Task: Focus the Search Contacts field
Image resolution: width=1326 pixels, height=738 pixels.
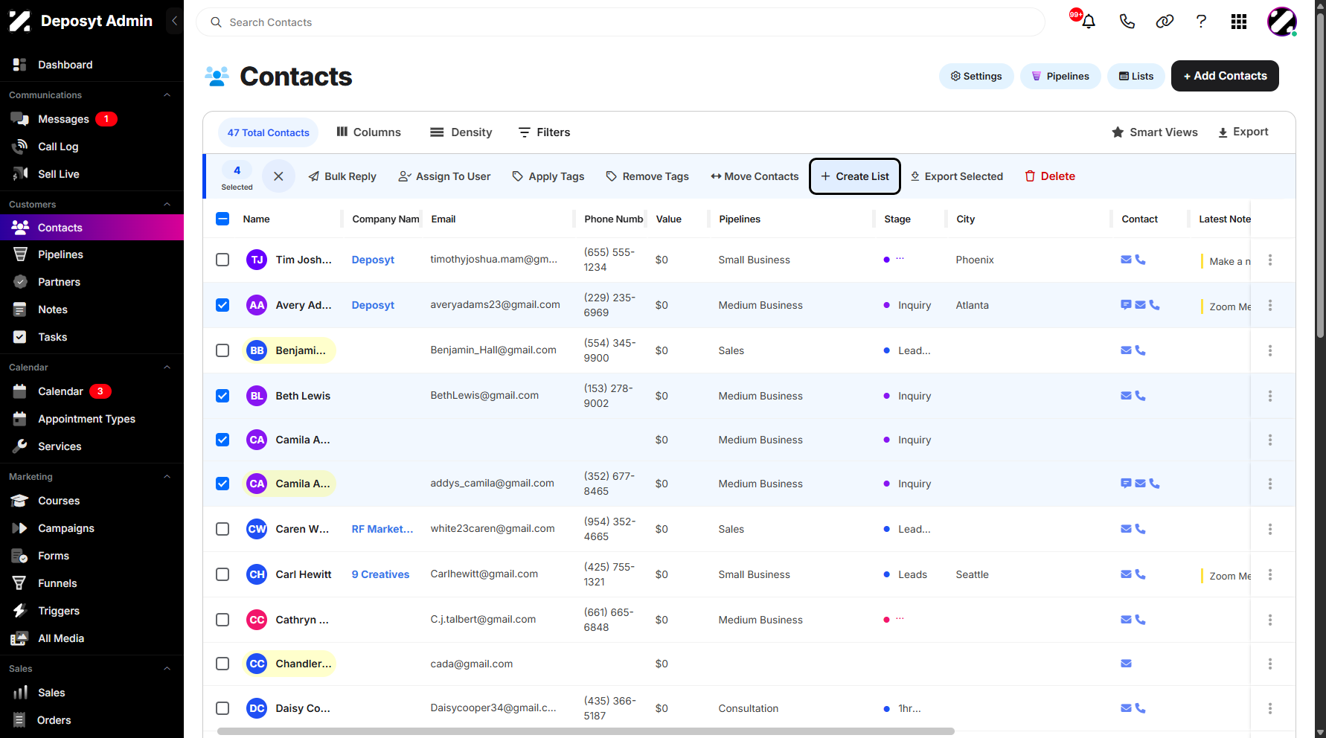Action: [x=621, y=22]
